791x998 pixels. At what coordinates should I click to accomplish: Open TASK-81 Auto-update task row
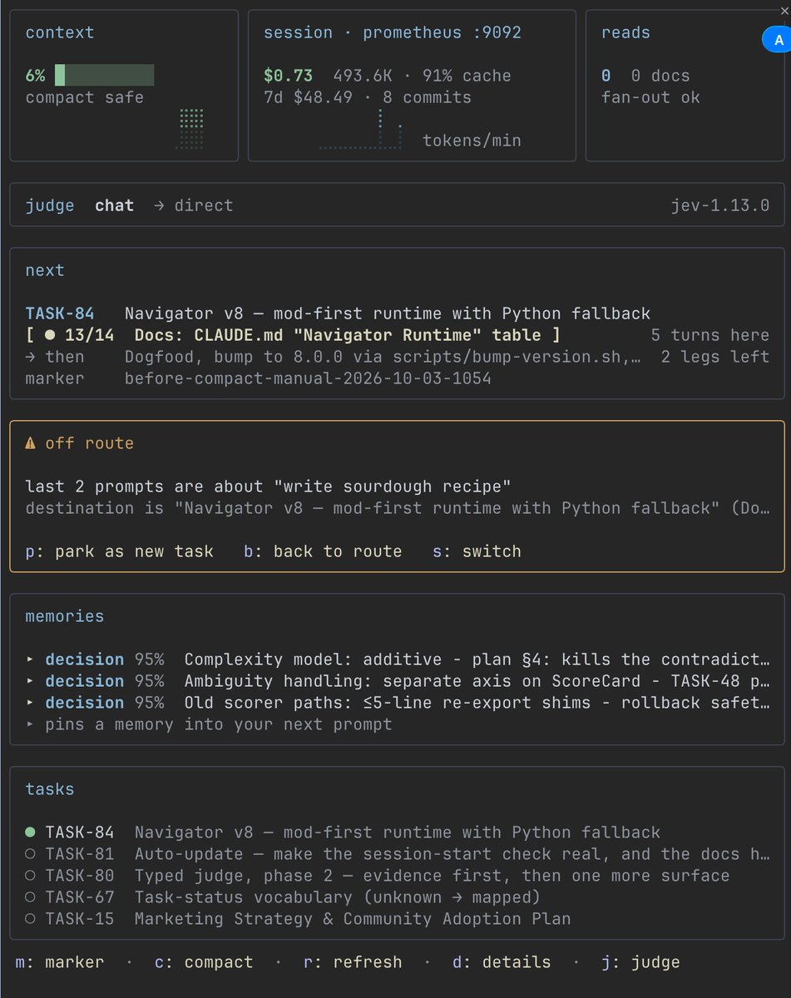click(x=398, y=854)
